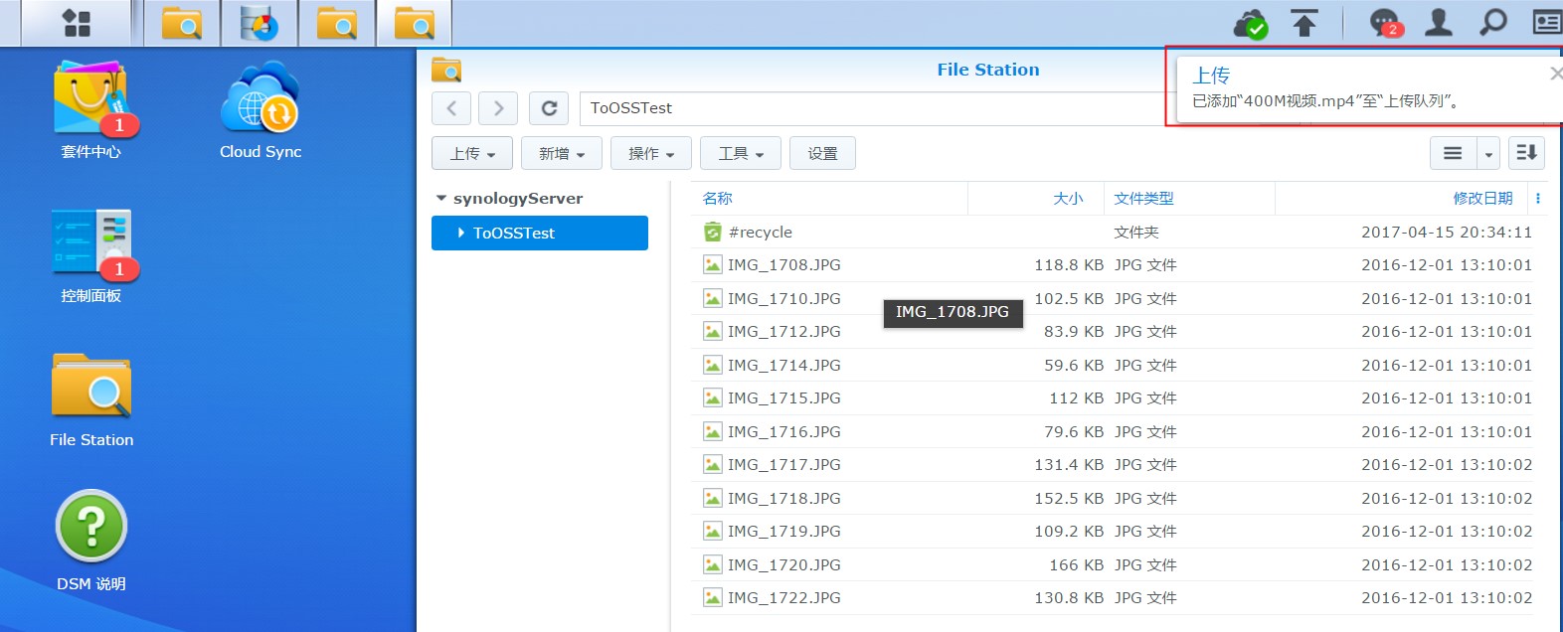Open DSM 说明 help desktop icon
Viewport: 1563px width, 632px height.
pos(91,542)
